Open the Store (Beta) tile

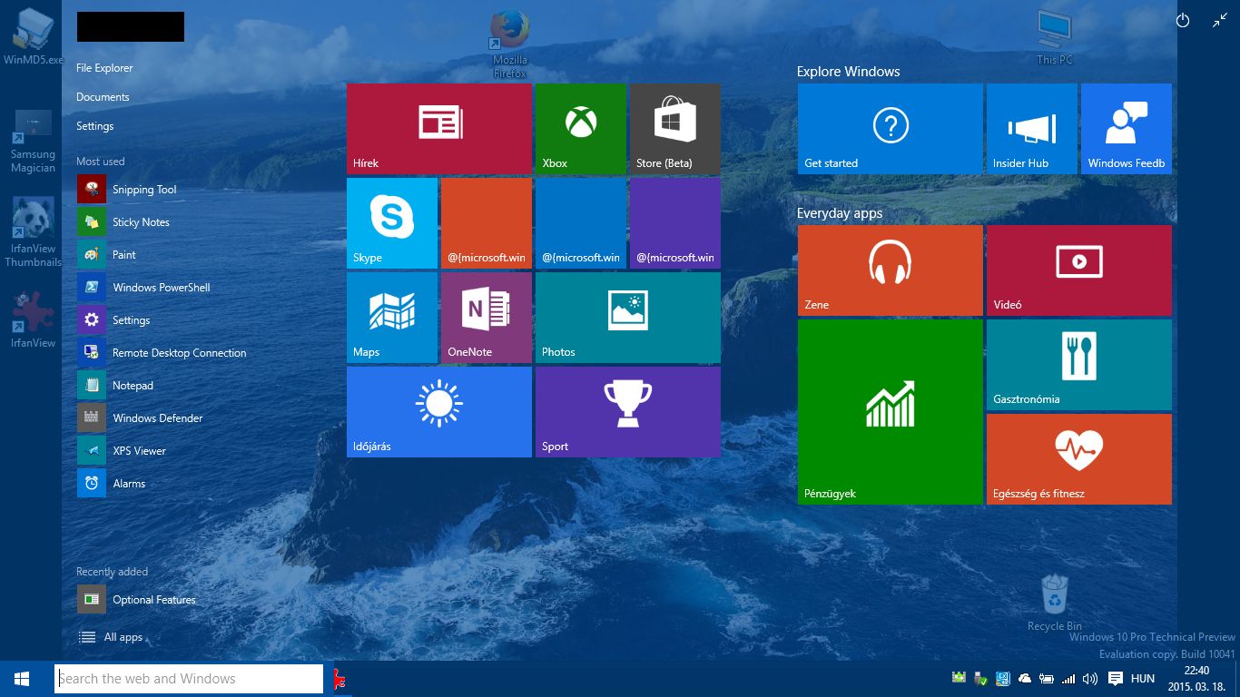pyautogui.click(x=674, y=129)
